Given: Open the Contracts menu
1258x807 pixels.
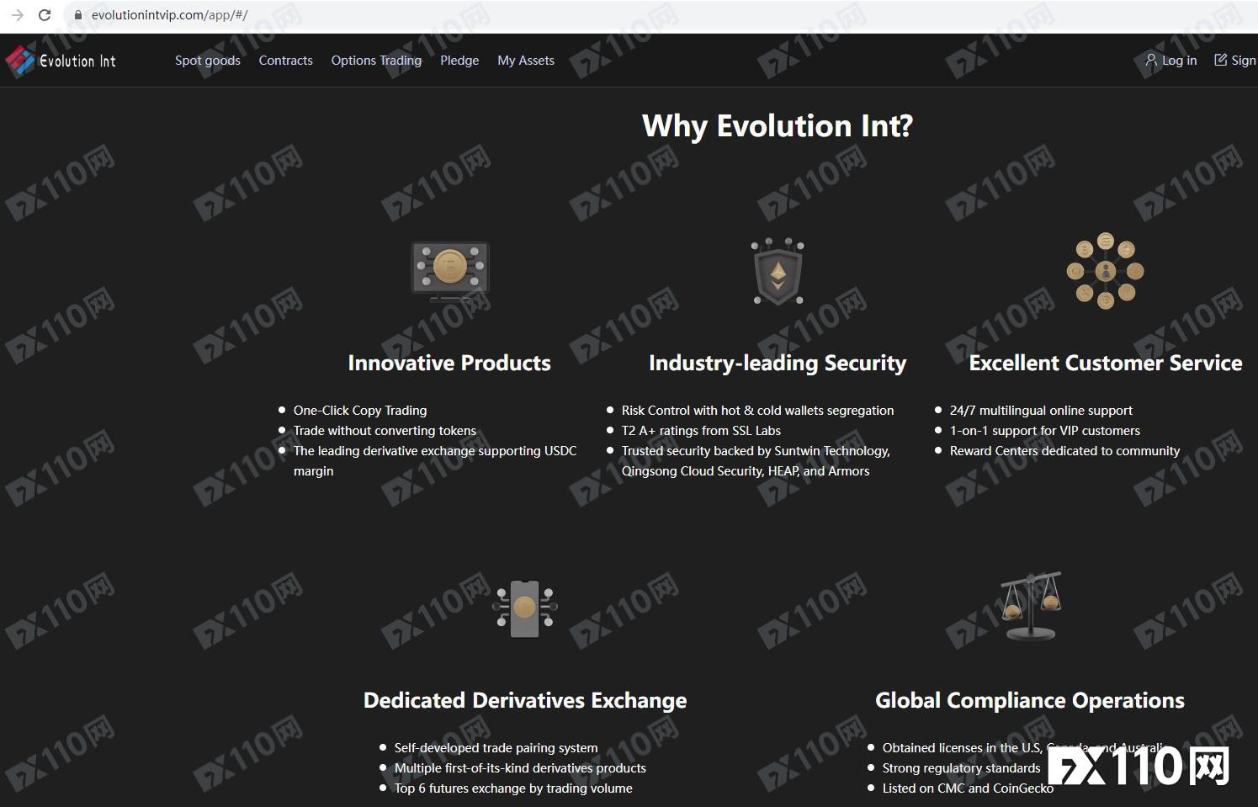Looking at the screenshot, I should pyautogui.click(x=285, y=61).
